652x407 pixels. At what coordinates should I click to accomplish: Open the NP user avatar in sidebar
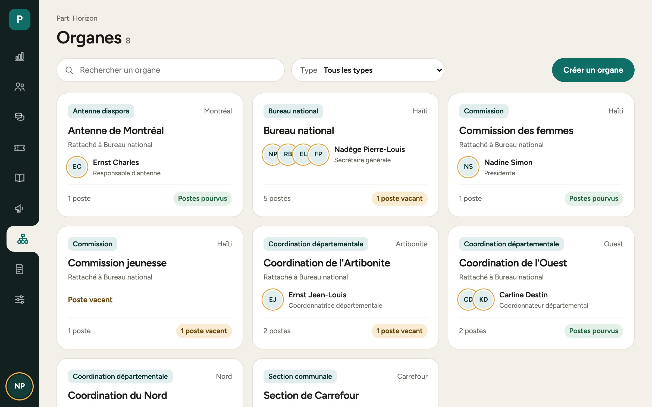pyautogui.click(x=20, y=386)
